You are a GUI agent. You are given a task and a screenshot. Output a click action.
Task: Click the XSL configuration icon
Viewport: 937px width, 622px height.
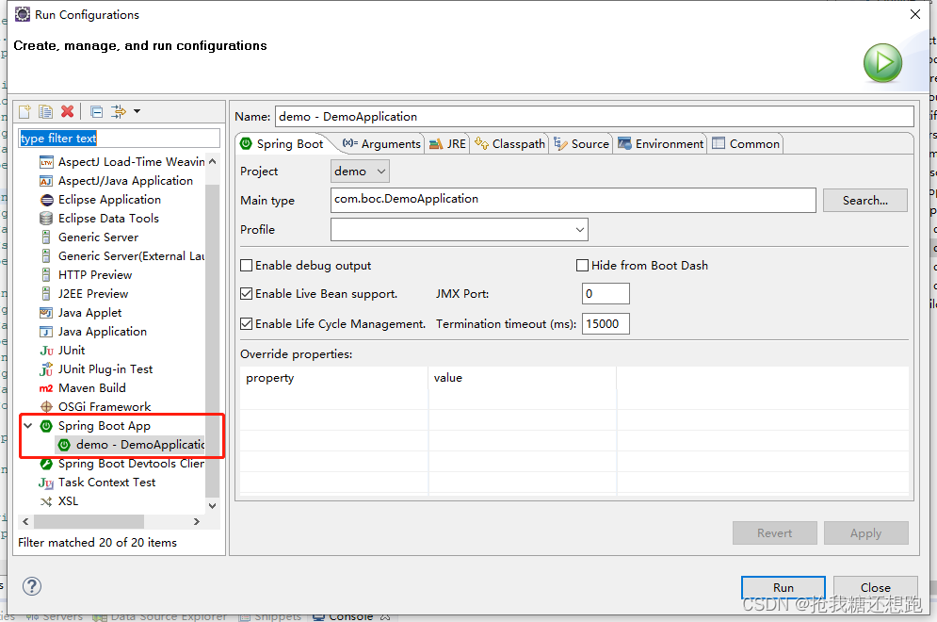(x=46, y=501)
